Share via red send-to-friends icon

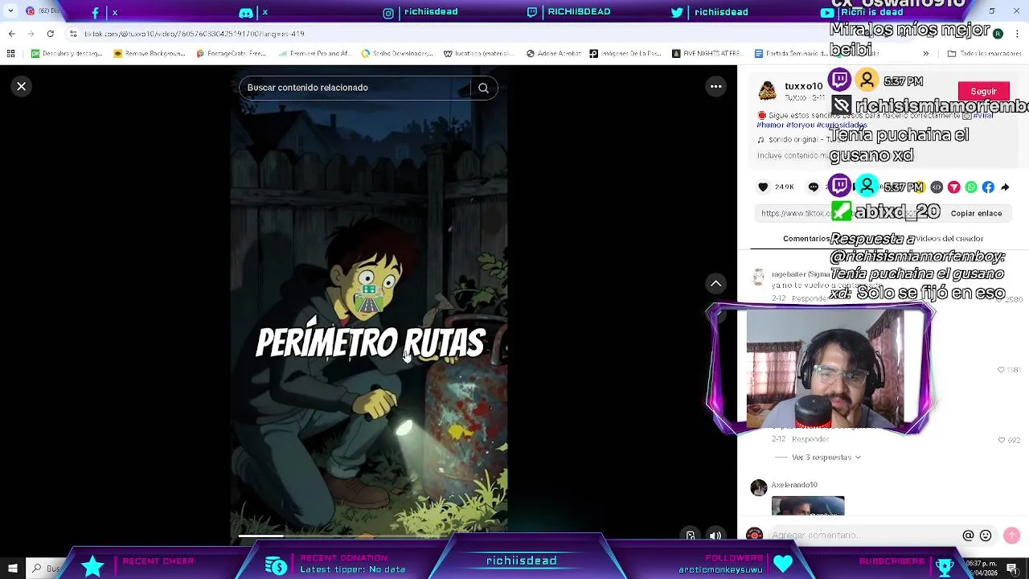click(953, 187)
